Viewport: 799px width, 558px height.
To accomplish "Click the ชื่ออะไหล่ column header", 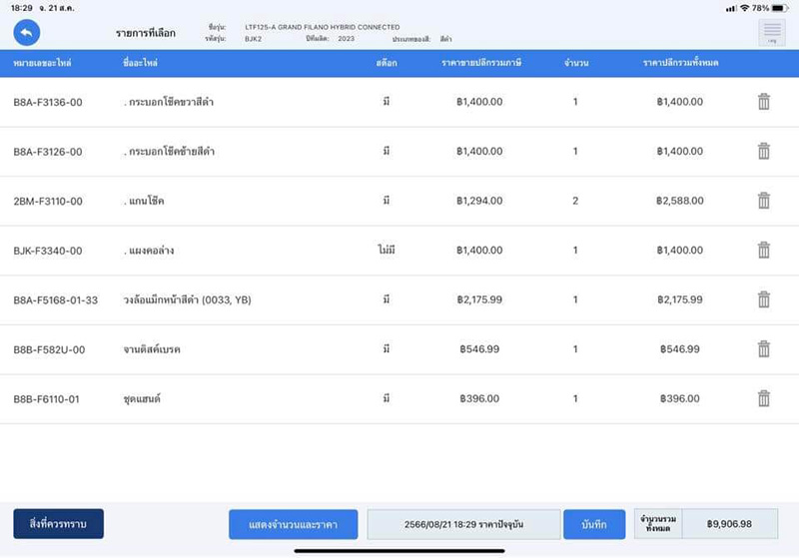I will [142, 64].
